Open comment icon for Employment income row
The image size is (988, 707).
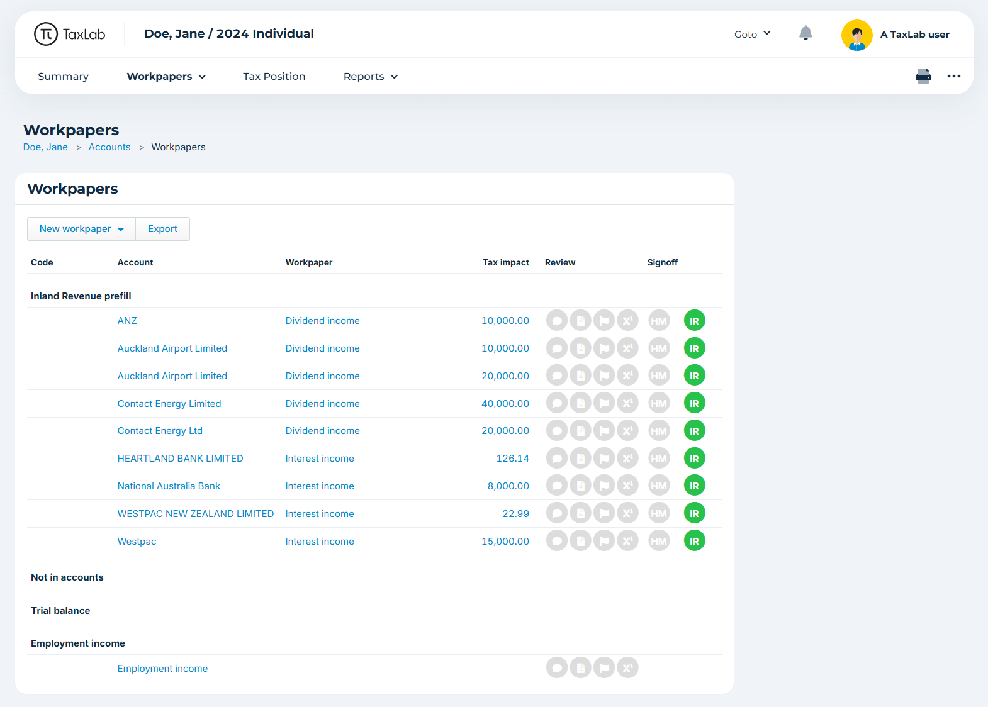tap(557, 668)
